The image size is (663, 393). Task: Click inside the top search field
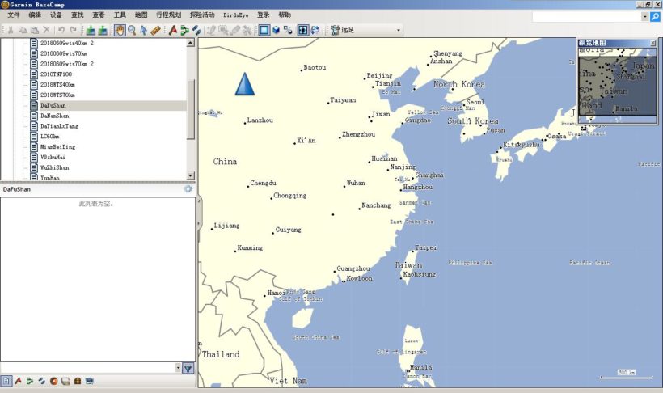pyautogui.click(x=586, y=17)
